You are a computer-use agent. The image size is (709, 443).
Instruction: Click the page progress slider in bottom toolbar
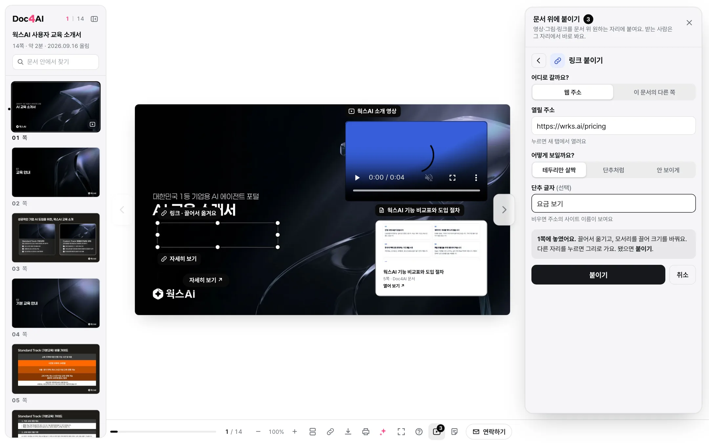pyautogui.click(x=163, y=432)
